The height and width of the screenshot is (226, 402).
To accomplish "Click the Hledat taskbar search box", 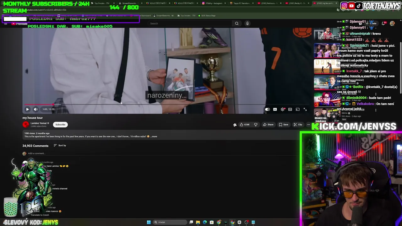I will coord(170,222).
